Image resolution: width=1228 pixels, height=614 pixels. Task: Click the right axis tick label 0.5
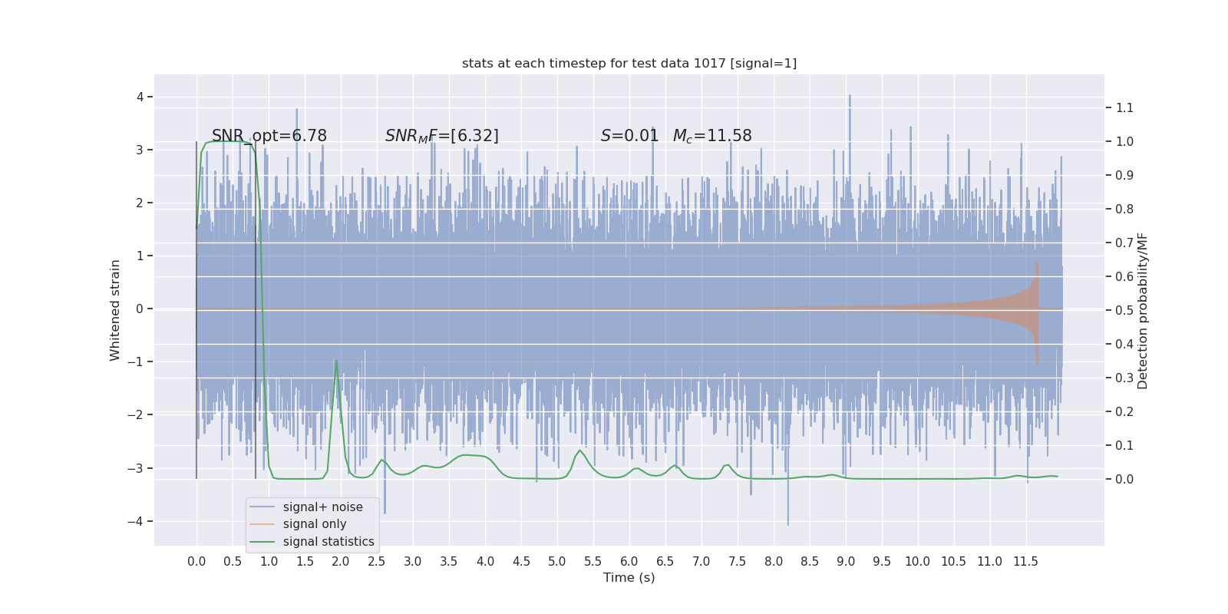[x=1124, y=310]
